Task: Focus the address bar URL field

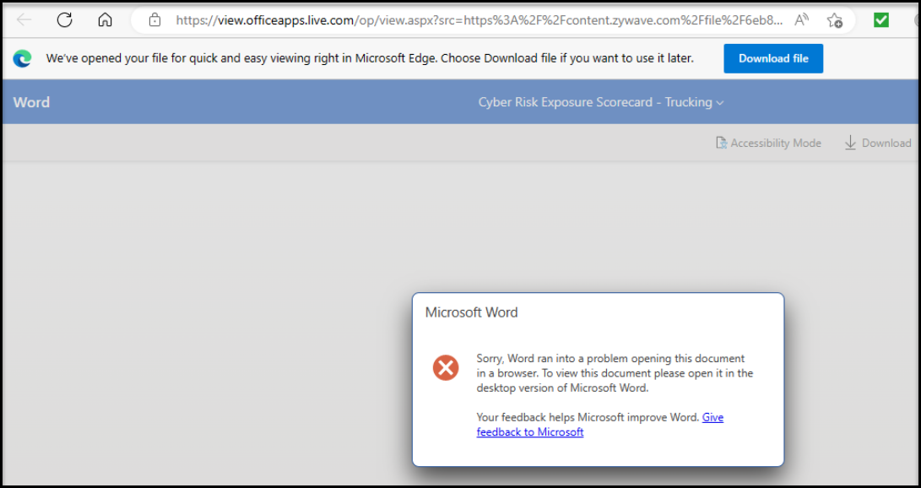Action: tap(479, 20)
